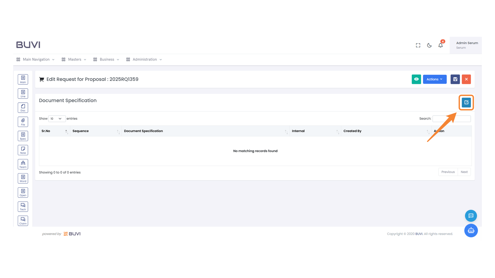Screen dimensions: 495x278
Task: Open the notifications bell
Action: [x=440, y=45]
